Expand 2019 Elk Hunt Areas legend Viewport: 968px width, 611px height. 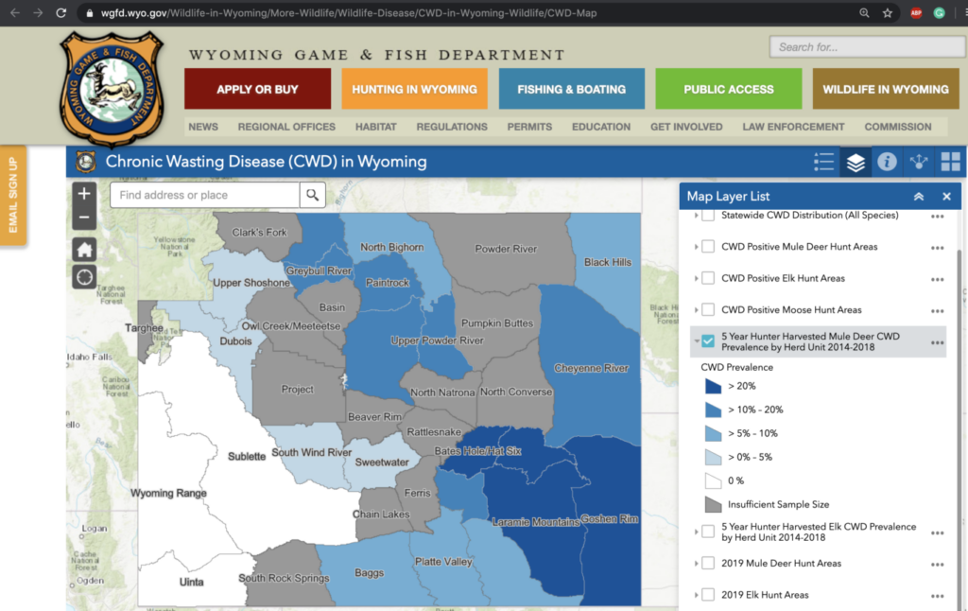[x=697, y=594]
